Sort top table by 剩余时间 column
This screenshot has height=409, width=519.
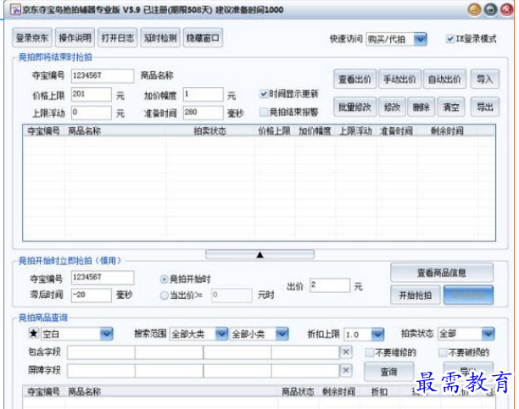pos(447,131)
